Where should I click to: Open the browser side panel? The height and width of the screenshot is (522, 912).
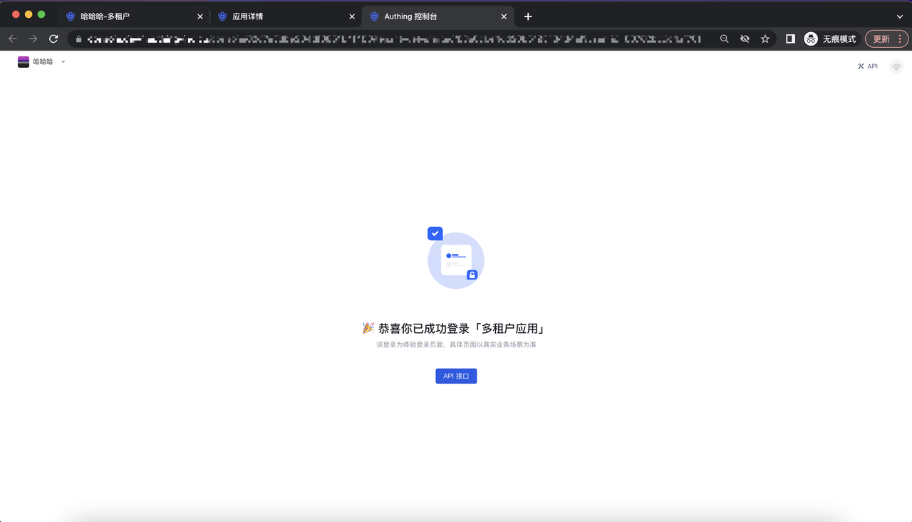(x=790, y=39)
